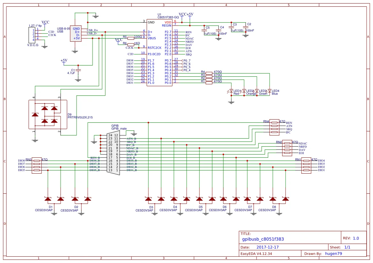
Task: Click the D9 PRTR5V0U2X,215 protection diode block
Action: tap(48, 114)
